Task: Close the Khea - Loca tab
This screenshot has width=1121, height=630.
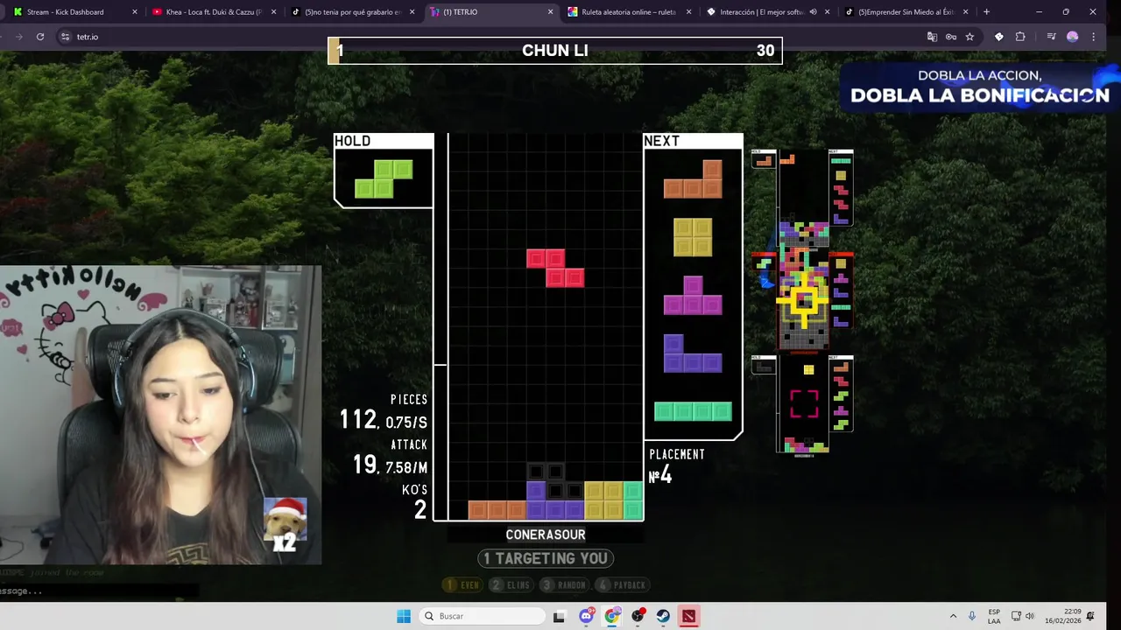Action: click(x=273, y=12)
